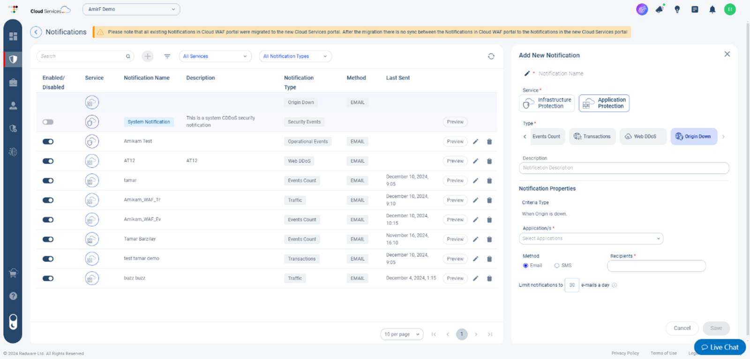Enable the System Notification toggle

tap(48, 122)
